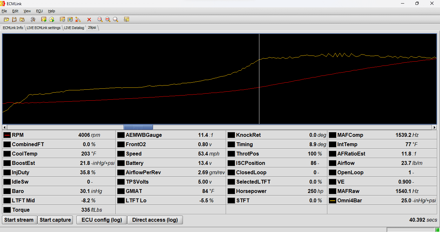Click the 1:1 zoom magnifier icon
This screenshot has height=232, width=440.
pyautogui.click(x=100, y=20)
